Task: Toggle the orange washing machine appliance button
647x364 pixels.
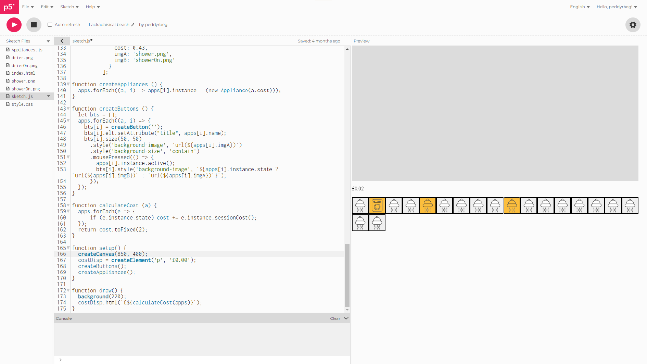Action: [377, 206]
